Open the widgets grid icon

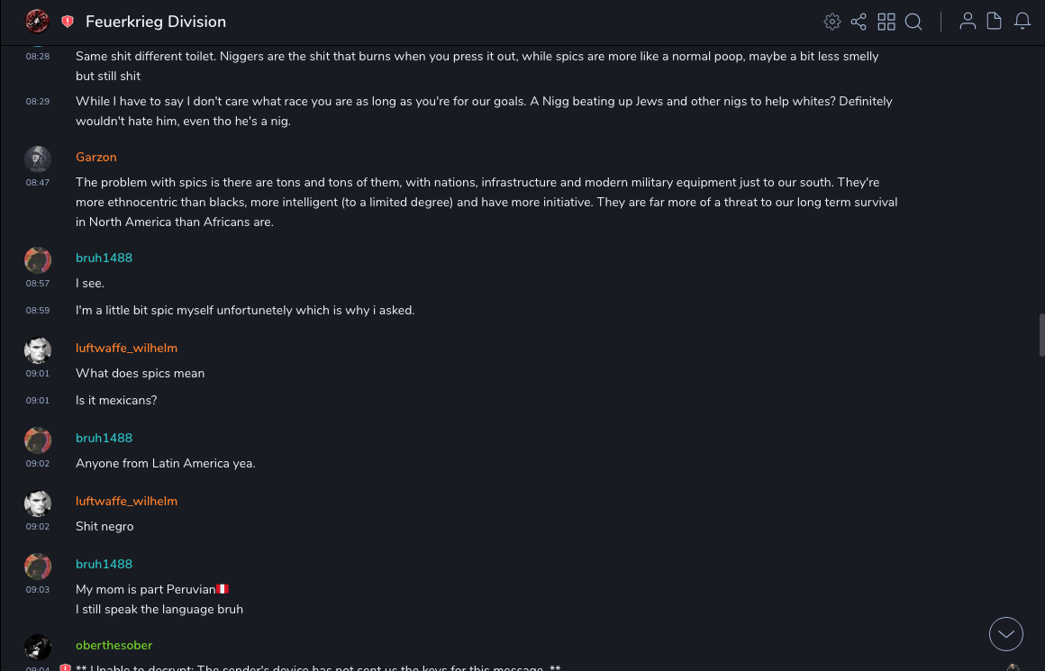point(886,22)
